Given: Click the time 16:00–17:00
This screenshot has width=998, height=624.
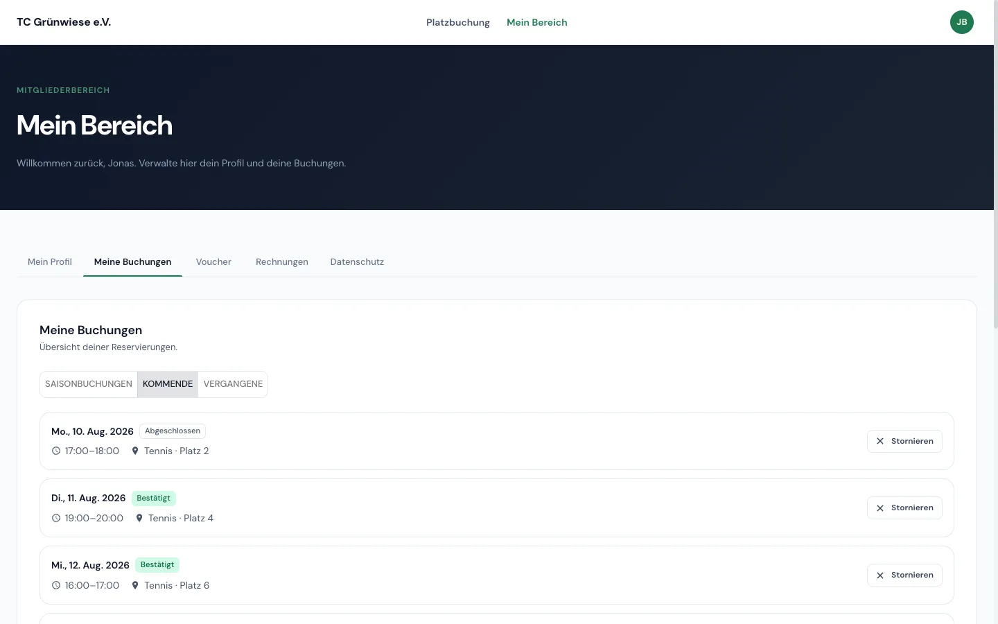Looking at the screenshot, I should click(x=92, y=585).
